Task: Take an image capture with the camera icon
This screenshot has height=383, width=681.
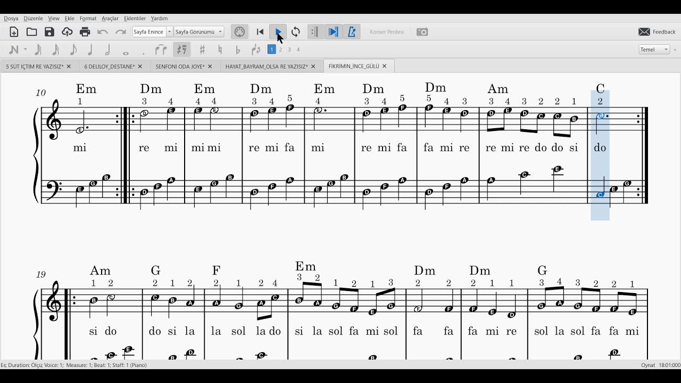Action: coord(422,32)
